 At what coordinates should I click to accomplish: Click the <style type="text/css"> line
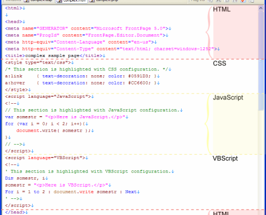[39, 62]
